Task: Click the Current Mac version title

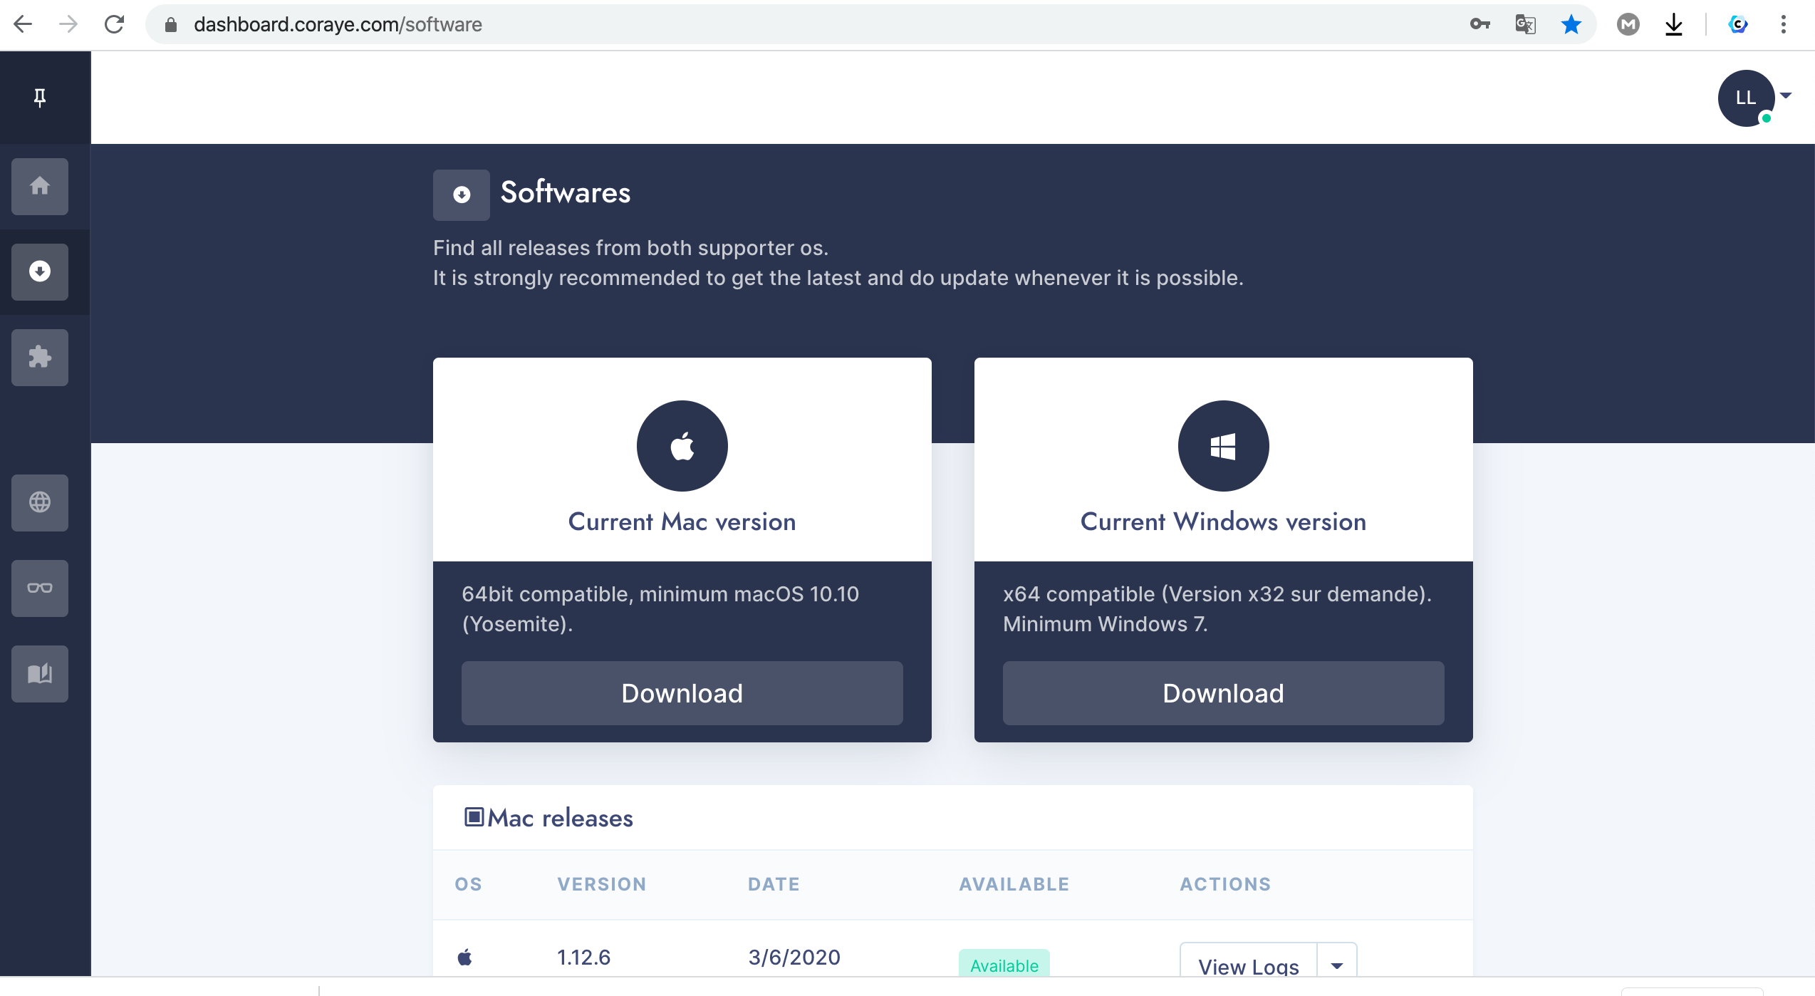Action: tap(682, 522)
